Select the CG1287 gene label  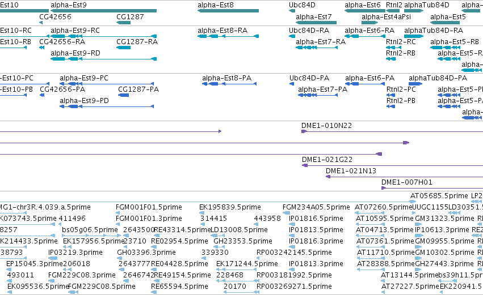pyautogui.click(x=130, y=17)
